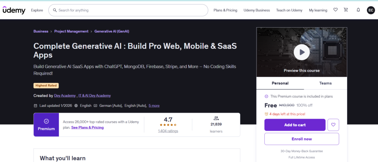Click the learners people icon
Image resolution: width=378 pixels, height=162 pixels.
[x=216, y=118]
